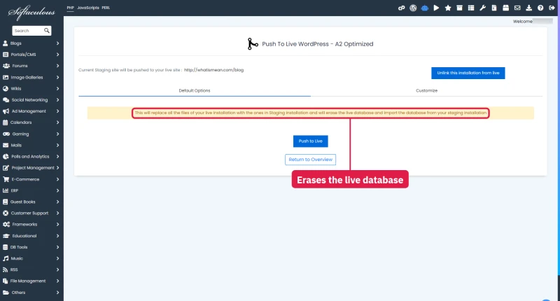The image size is (560, 301).
Task: Click the backups file icon
Action: (x=494, y=8)
